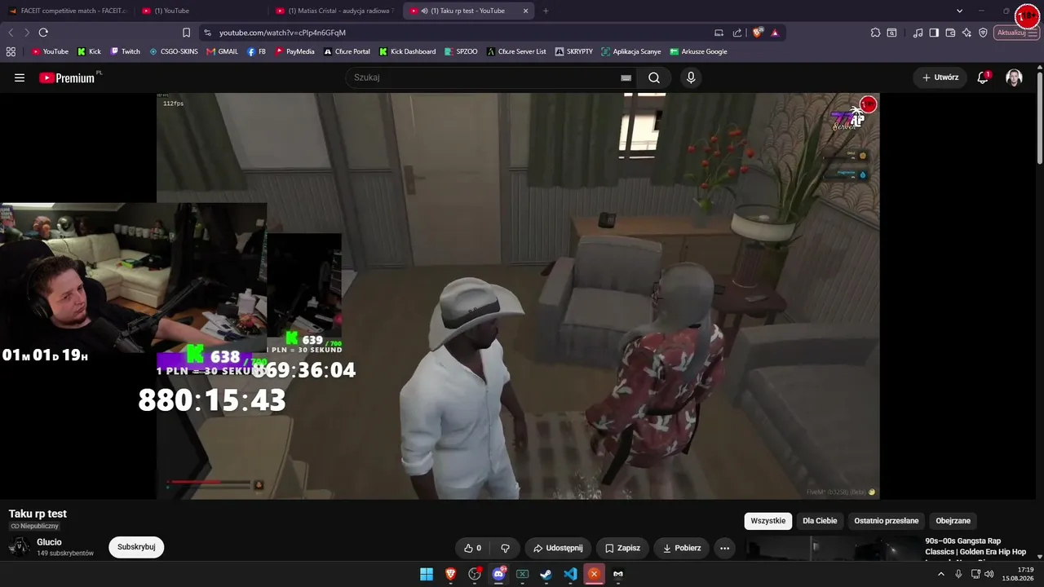This screenshot has width=1044, height=587.
Task: Go back in browser history
Action: point(11,33)
